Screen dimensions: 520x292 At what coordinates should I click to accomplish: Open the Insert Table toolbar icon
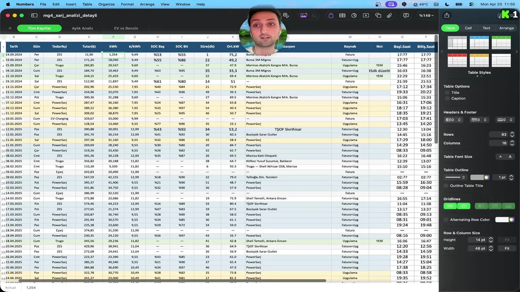click(x=342, y=15)
